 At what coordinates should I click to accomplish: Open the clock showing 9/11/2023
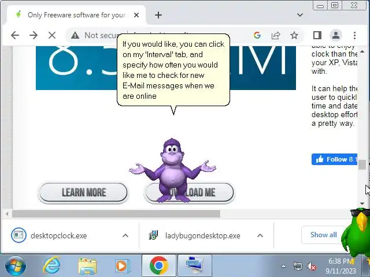tap(341, 266)
